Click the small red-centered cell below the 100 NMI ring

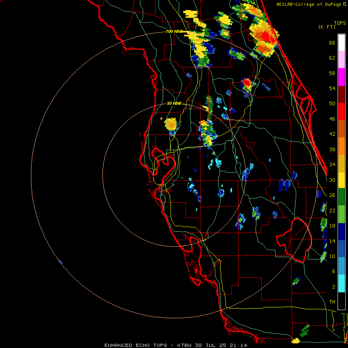pos(247,83)
